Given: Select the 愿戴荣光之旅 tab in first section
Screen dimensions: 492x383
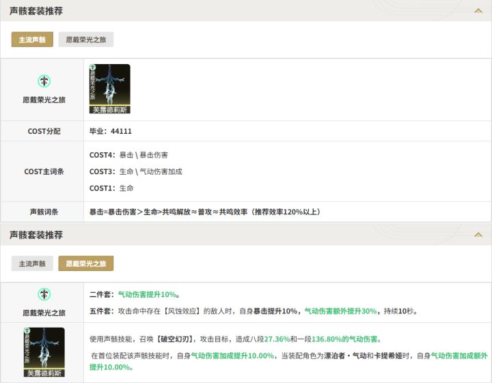Looking at the screenshot, I should coord(86,40).
